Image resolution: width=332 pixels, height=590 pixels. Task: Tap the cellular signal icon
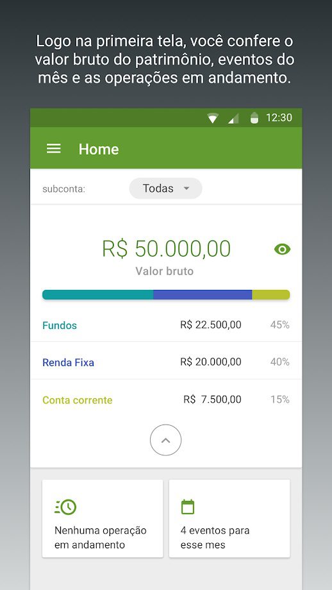233,119
